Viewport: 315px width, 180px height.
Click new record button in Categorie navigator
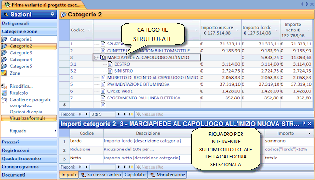pos(131,114)
